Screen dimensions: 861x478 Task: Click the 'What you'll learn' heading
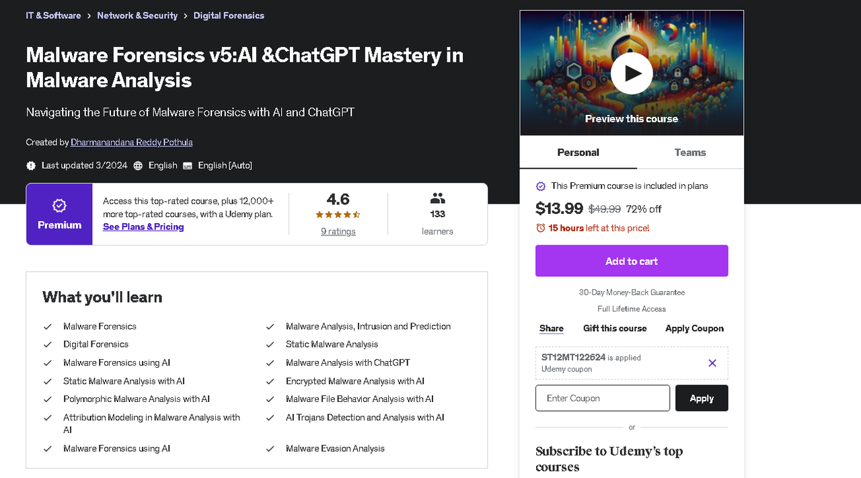(102, 297)
